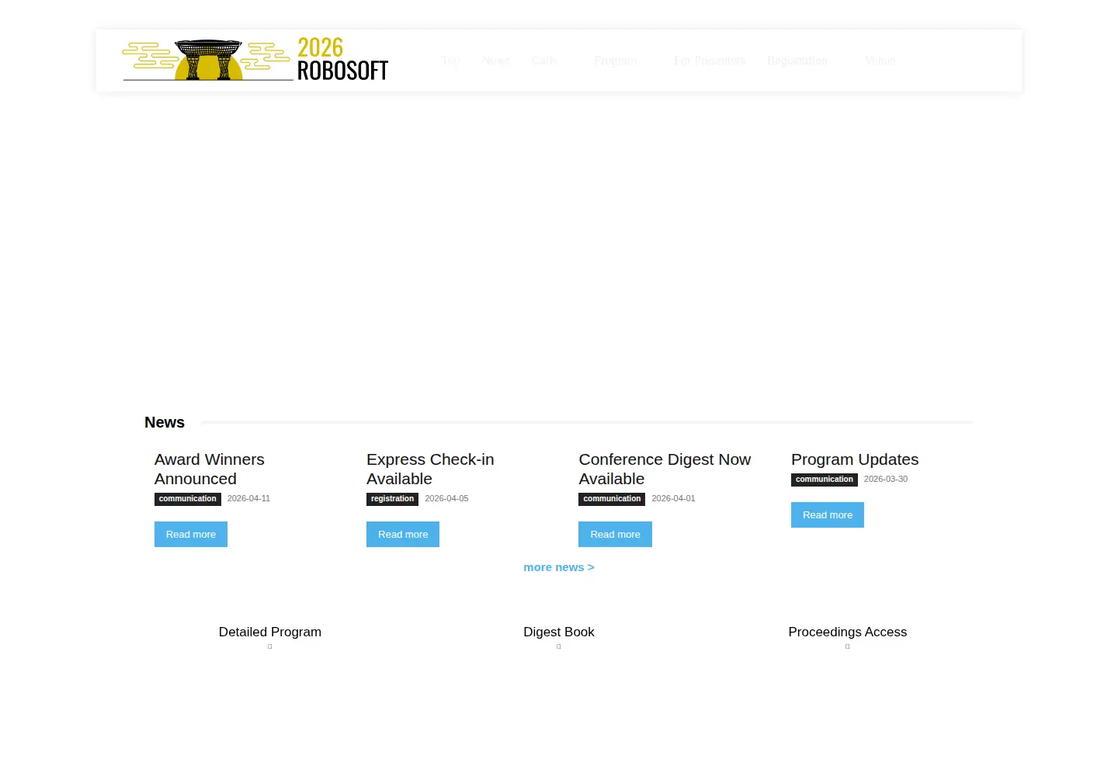Open the Venue menu item
This screenshot has width=1118, height=776.
click(880, 61)
